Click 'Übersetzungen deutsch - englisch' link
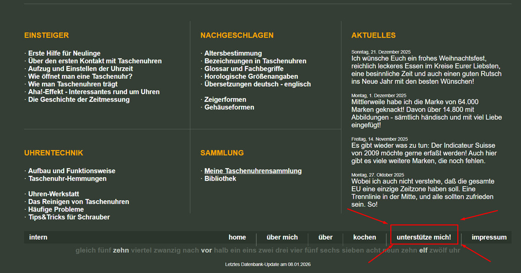This screenshot has height=273, width=521. pos(258,84)
